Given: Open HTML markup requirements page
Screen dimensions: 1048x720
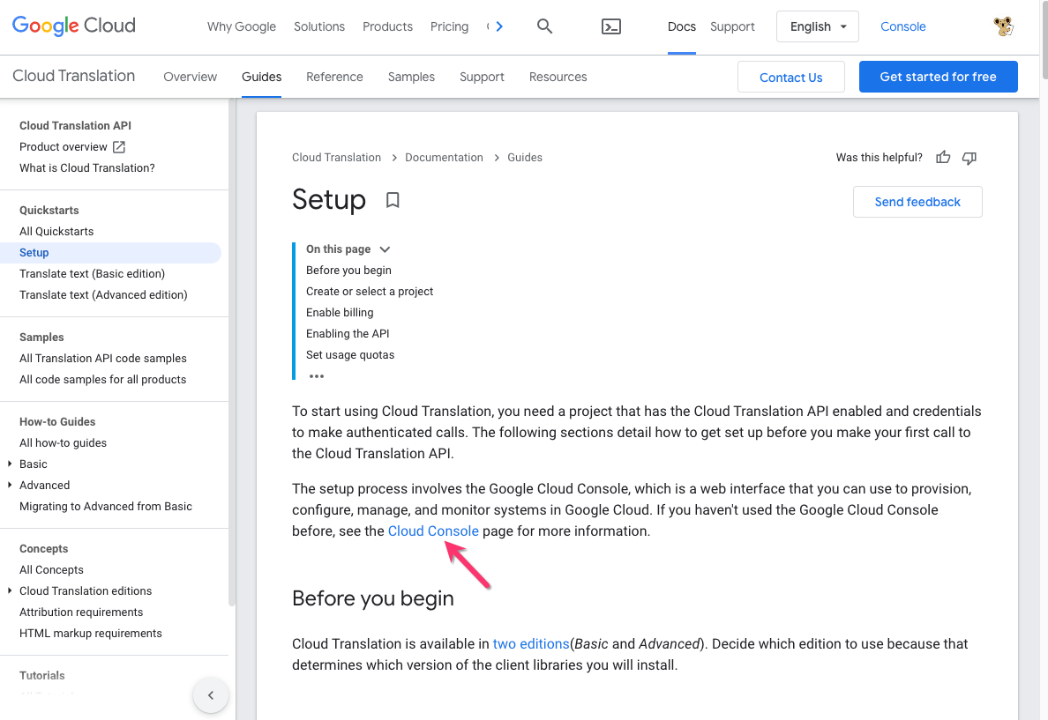Looking at the screenshot, I should click(x=90, y=633).
